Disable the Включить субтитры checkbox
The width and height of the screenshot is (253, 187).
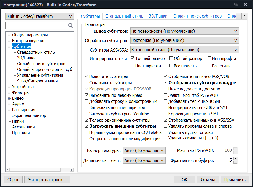pyautogui.click(x=87, y=77)
